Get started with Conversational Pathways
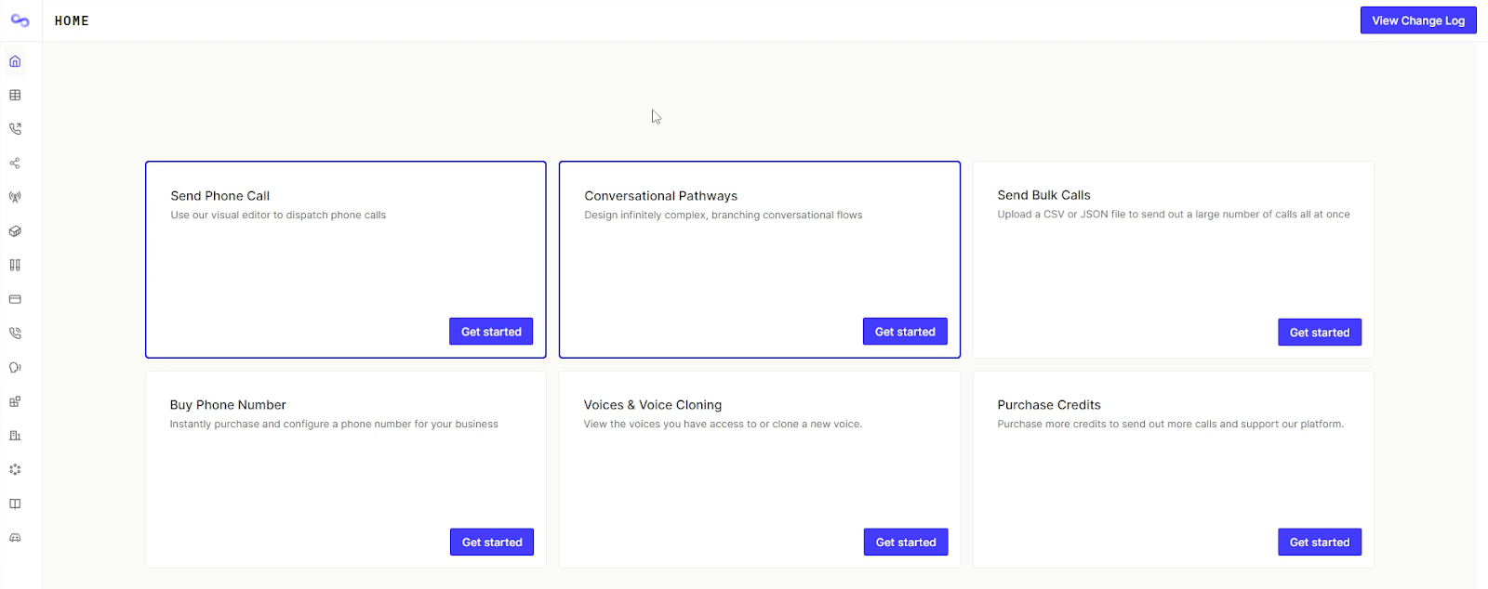Screen dimensions: 1488x589 pyautogui.click(x=905, y=332)
